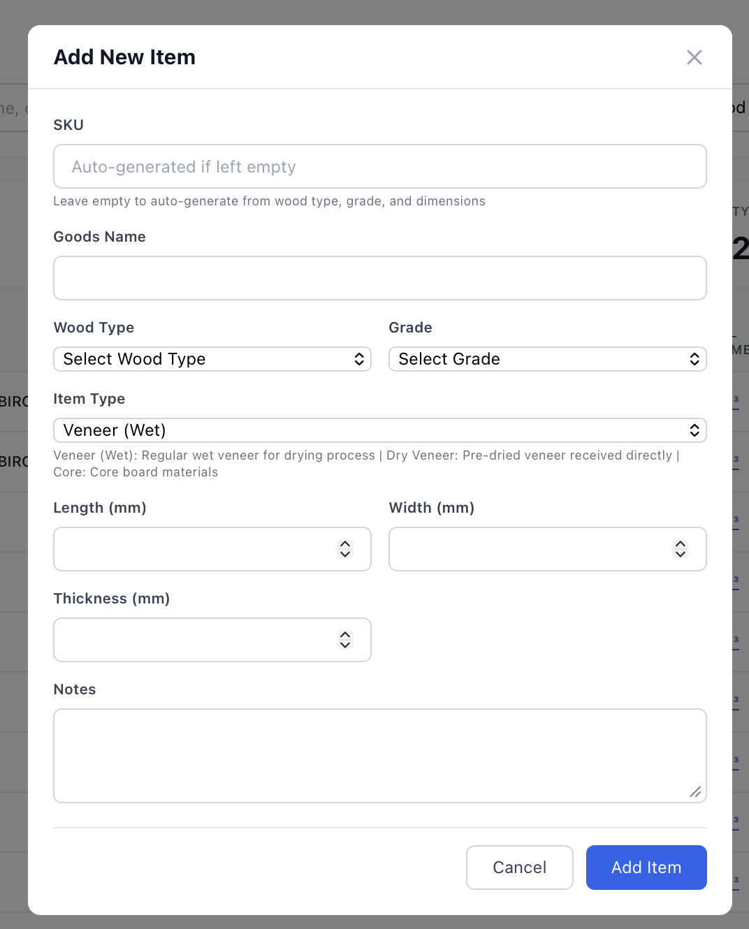
Task: Click the Notes box resize handle
Action: (695, 791)
